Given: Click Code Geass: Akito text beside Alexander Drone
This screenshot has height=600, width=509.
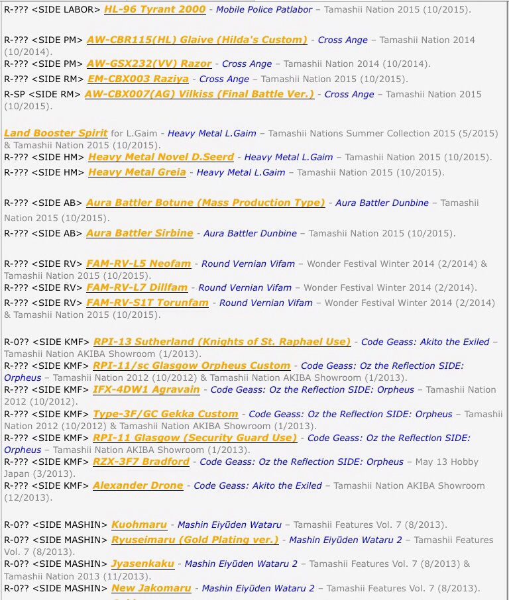Looking at the screenshot, I should pos(257,485).
